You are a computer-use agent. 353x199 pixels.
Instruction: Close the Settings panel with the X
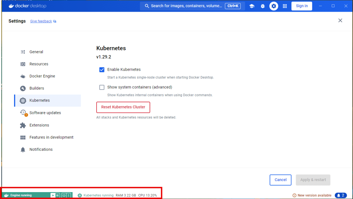pos(340,20)
